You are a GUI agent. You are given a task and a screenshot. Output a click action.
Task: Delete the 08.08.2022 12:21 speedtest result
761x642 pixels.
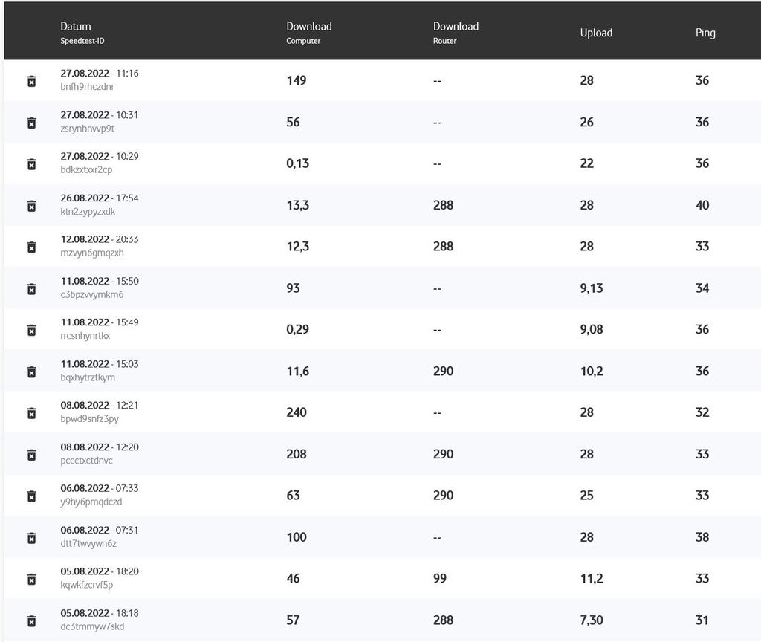pyautogui.click(x=31, y=413)
